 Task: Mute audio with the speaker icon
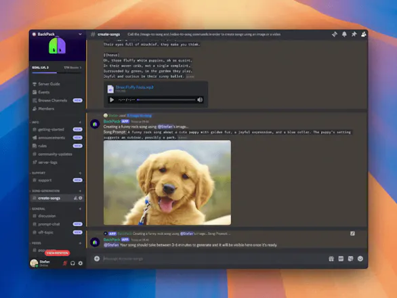[x=200, y=100]
